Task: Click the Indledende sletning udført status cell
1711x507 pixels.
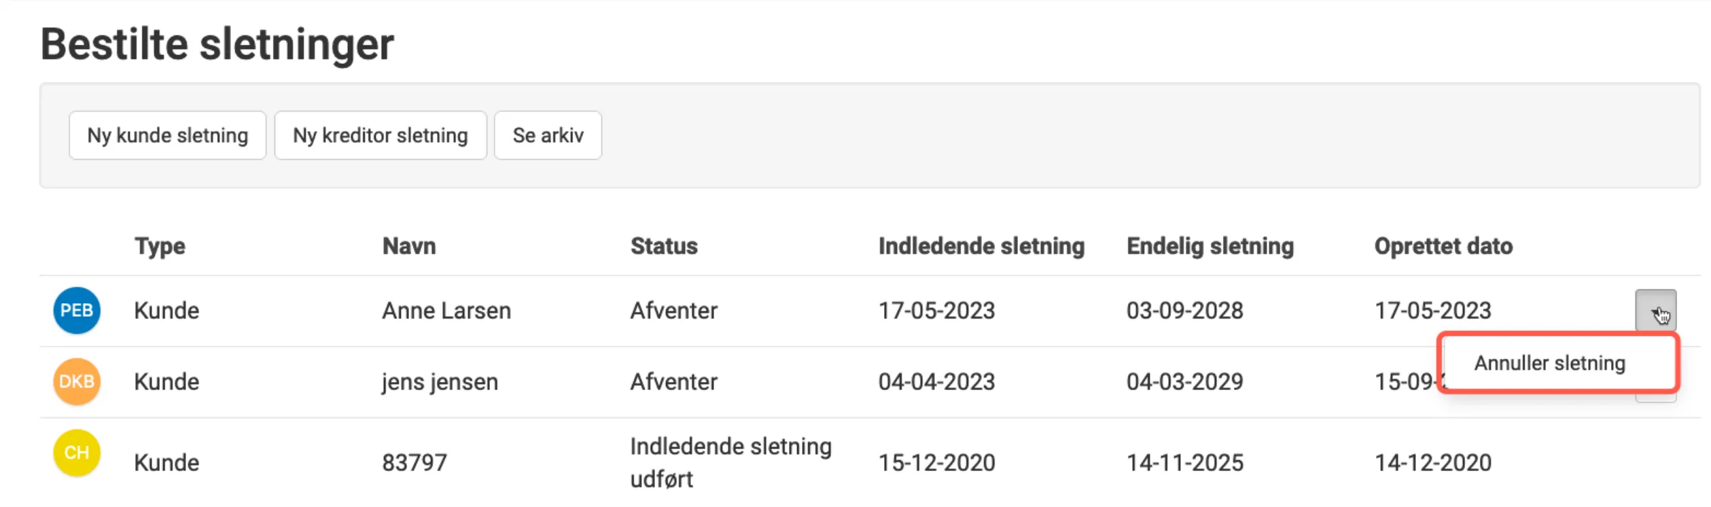Action: click(730, 463)
